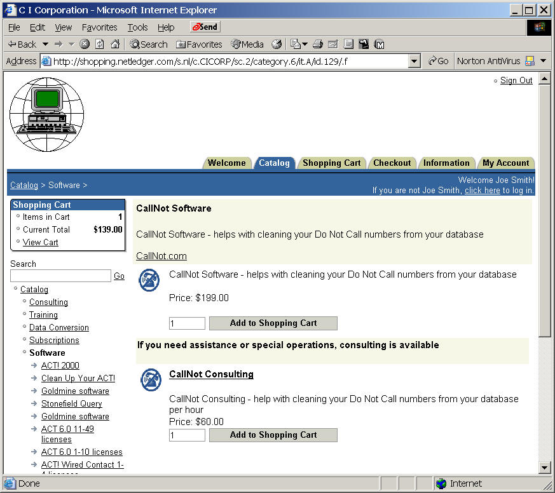Open ACT 6.0 1-10 licenses link
The width and height of the screenshot is (555, 493).
(82, 452)
